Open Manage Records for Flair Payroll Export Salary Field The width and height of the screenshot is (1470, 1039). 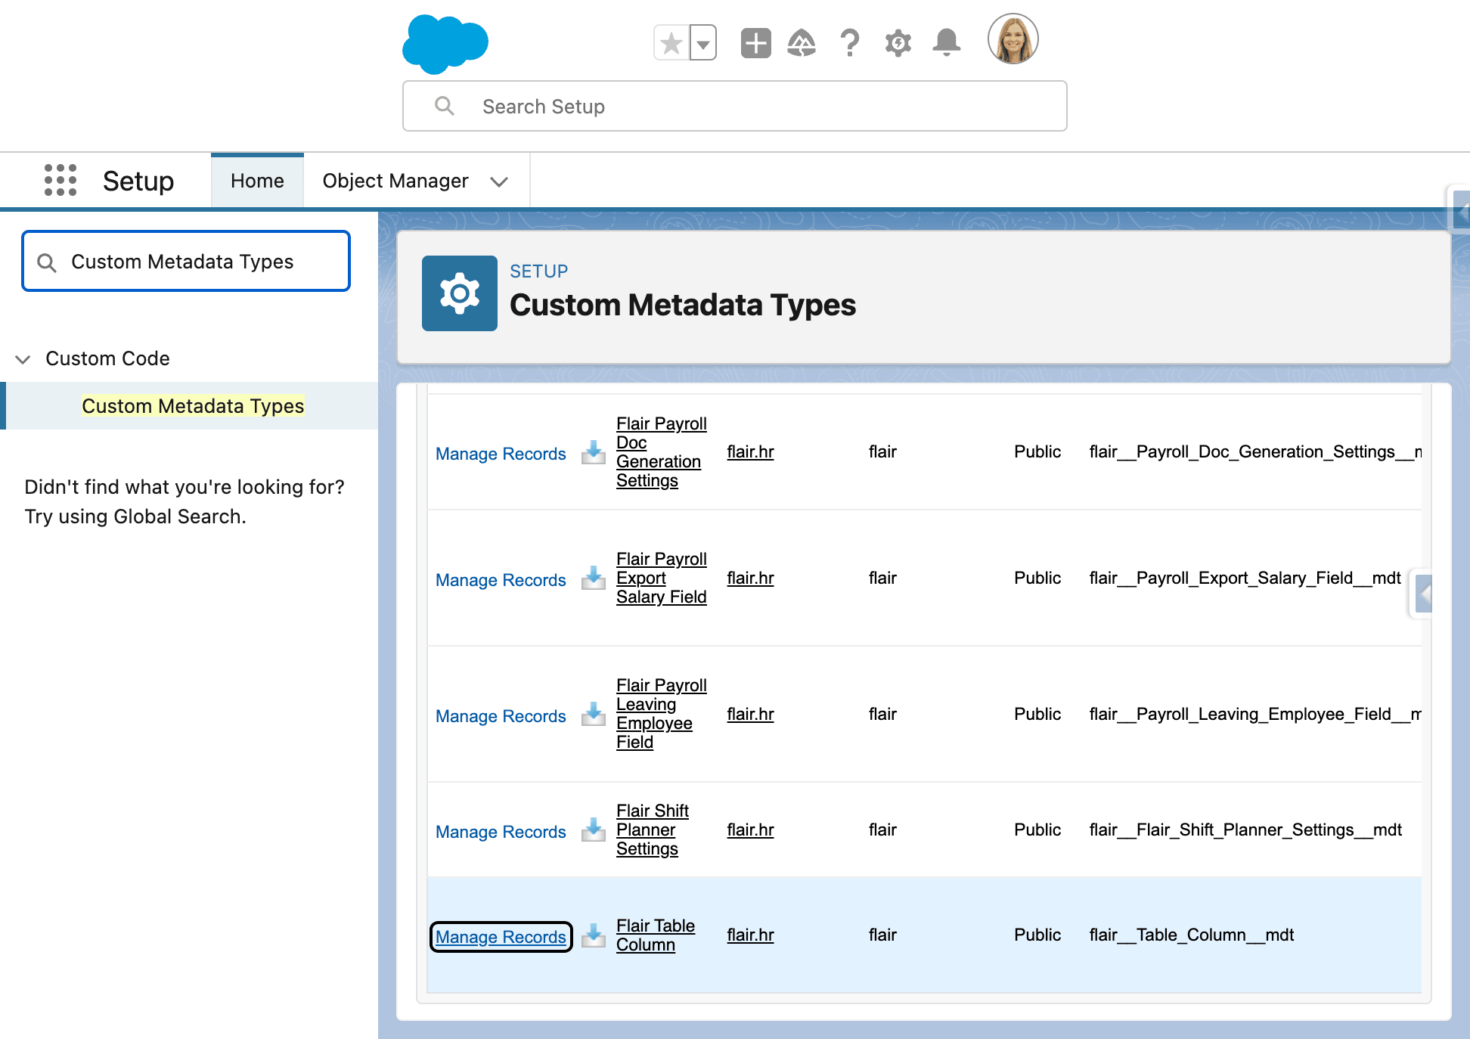tap(501, 580)
